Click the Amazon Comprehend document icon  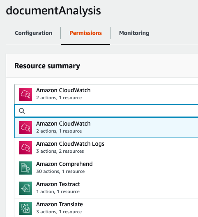25,168
